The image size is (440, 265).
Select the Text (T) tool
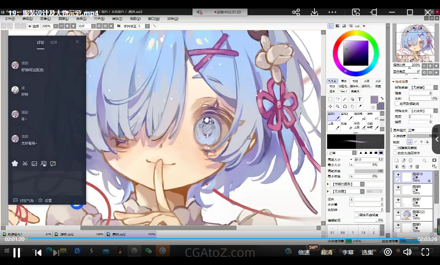[360, 99]
